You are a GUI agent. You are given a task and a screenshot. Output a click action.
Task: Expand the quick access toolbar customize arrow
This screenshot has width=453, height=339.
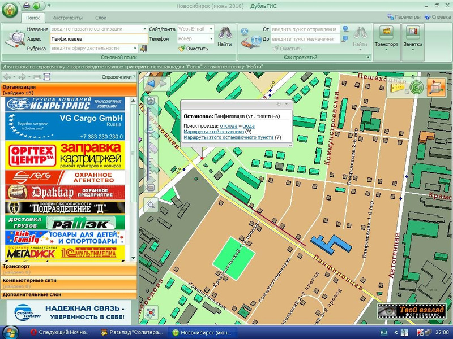(49, 5)
